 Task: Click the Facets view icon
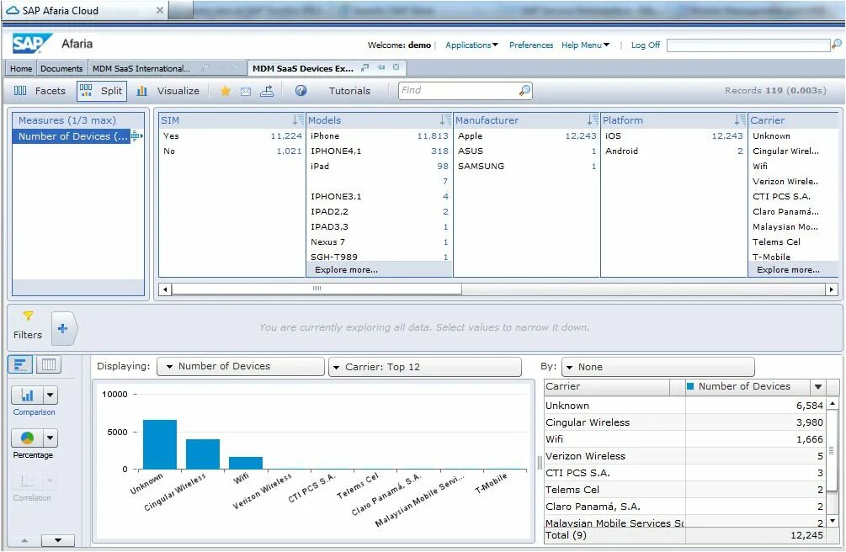[x=20, y=91]
